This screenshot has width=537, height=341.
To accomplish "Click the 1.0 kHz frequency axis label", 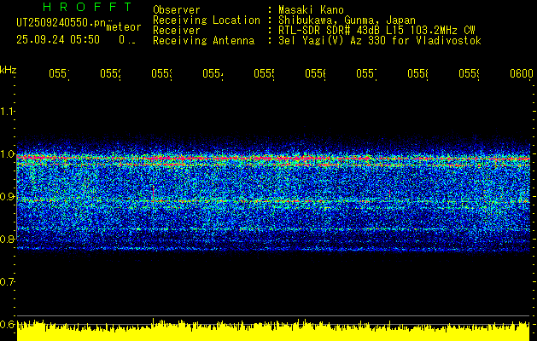I will (7, 154).
